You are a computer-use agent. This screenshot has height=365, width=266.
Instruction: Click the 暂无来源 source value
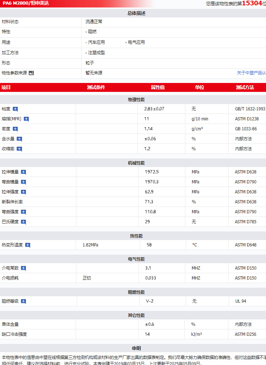coord(94,73)
